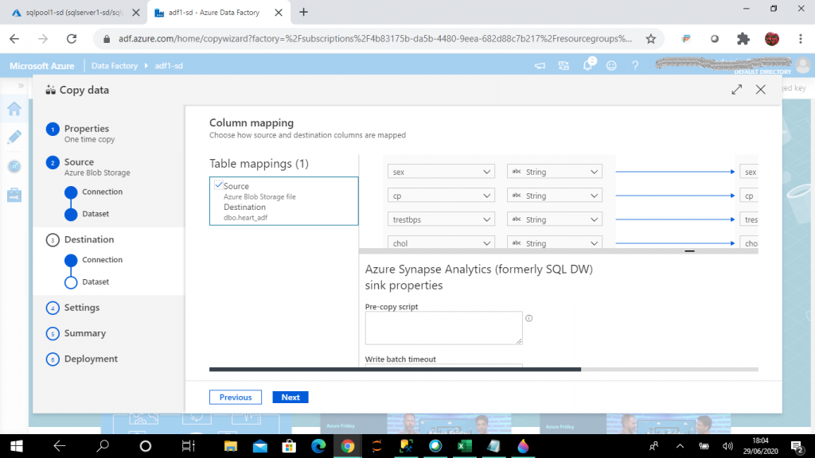Click Microsoft Azure header link
The width and height of the screenshot is (815, 458).
click(x=41, y=66)
